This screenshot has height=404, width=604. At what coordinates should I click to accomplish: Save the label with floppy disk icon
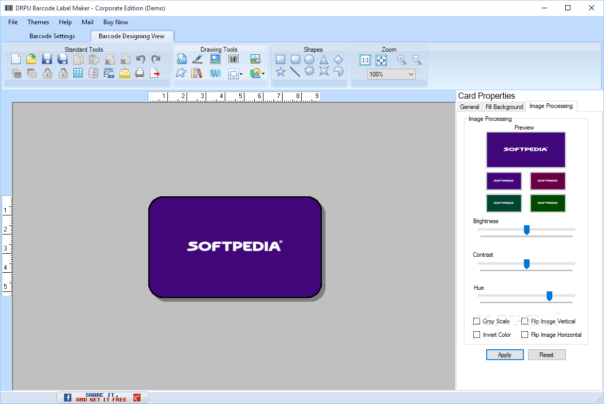[x=47, y=59]
